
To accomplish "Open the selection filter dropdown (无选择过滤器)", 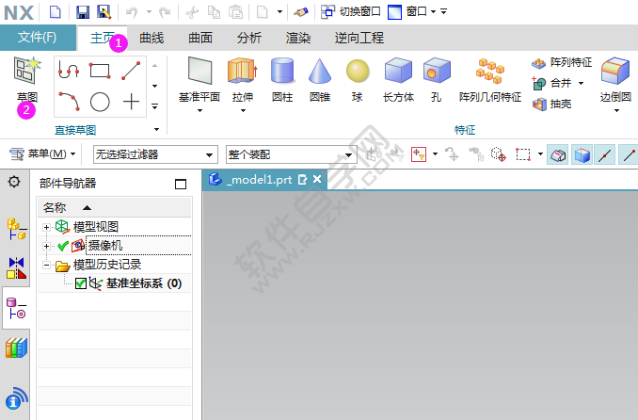I will pyautogui.click(x=155, y=154).
